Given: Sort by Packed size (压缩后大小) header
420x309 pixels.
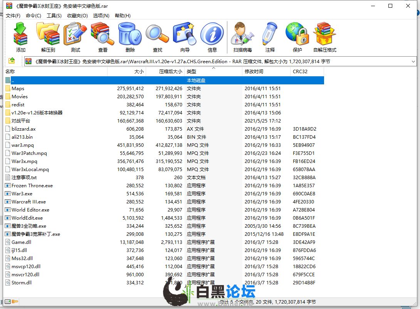Looking at the screenshot, I should point(165,72).
